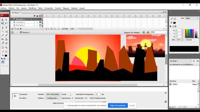Toggle visibility dot of Montaña 2 layer

click(34, 25)
